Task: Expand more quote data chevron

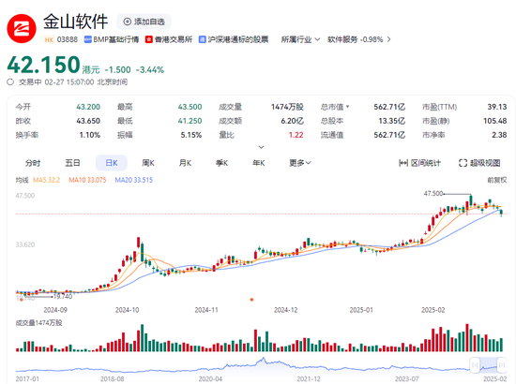Action: click(x=261, y=147)
